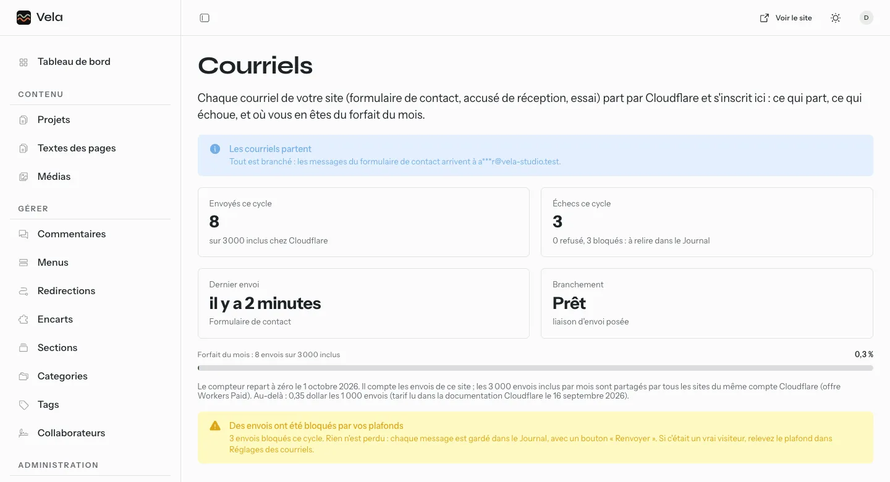This screenshot has height=482, width=890.
Task: Click the Categories folder icon
Action: tap(23, 376)
